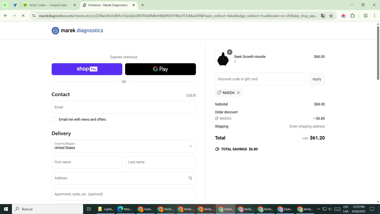The image size is (380, 214).
Task: Select the Checkout - Marek Diagnostics tab
Action: [x=108, y=5]
